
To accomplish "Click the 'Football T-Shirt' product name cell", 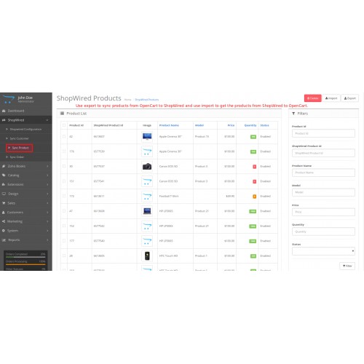I will point(169,197).
